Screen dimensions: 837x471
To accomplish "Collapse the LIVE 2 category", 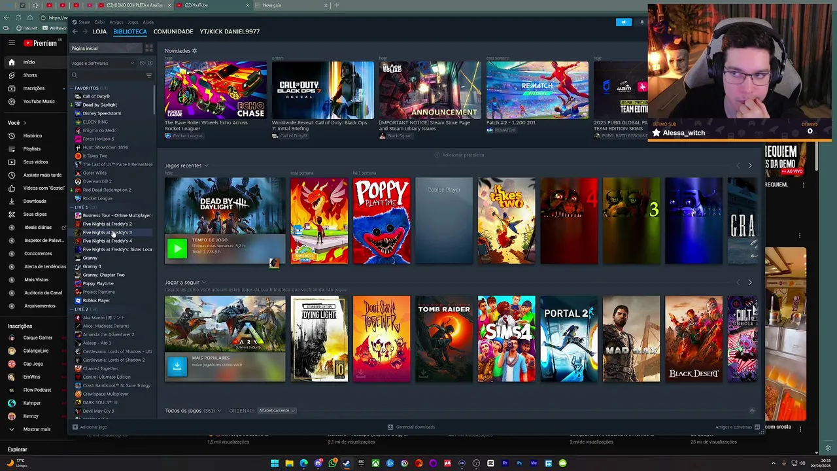I will [x=73, y=309].
